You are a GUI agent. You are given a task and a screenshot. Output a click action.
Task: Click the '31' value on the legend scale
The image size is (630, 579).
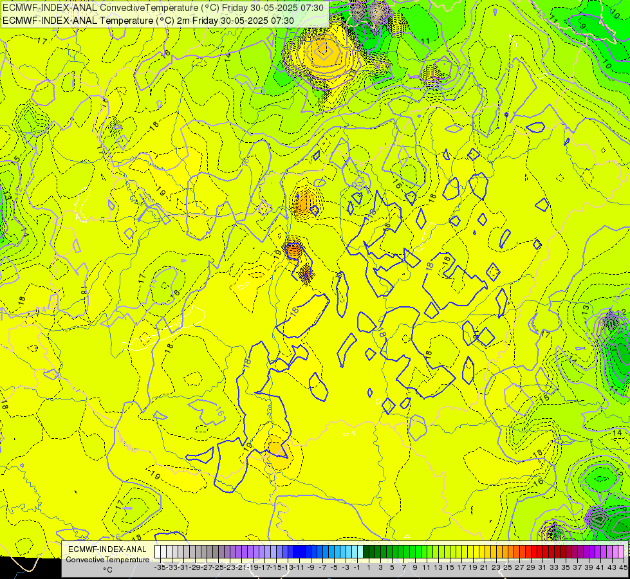(x=542, y=567)
